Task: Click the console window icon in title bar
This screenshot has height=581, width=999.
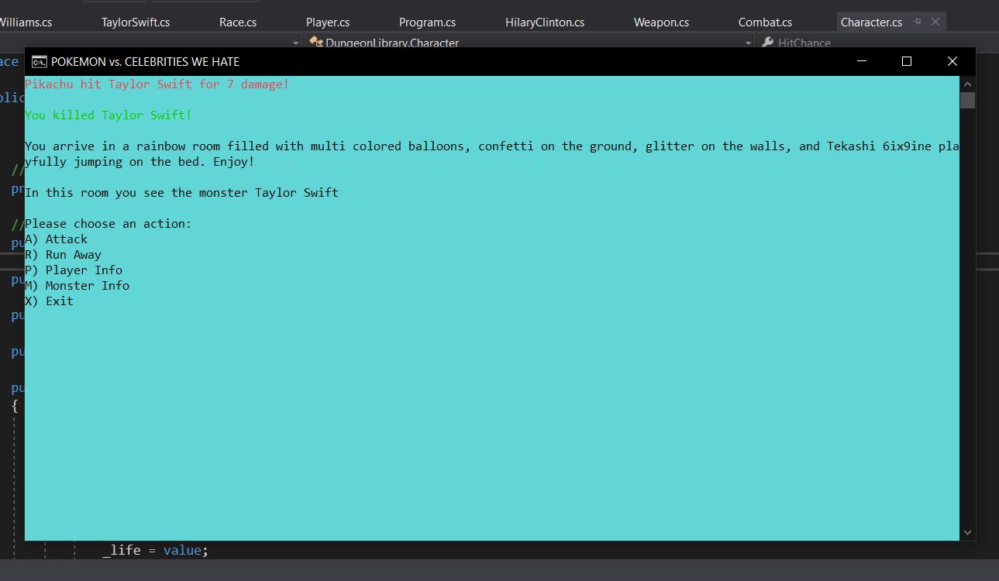Action: click(39, 62)
